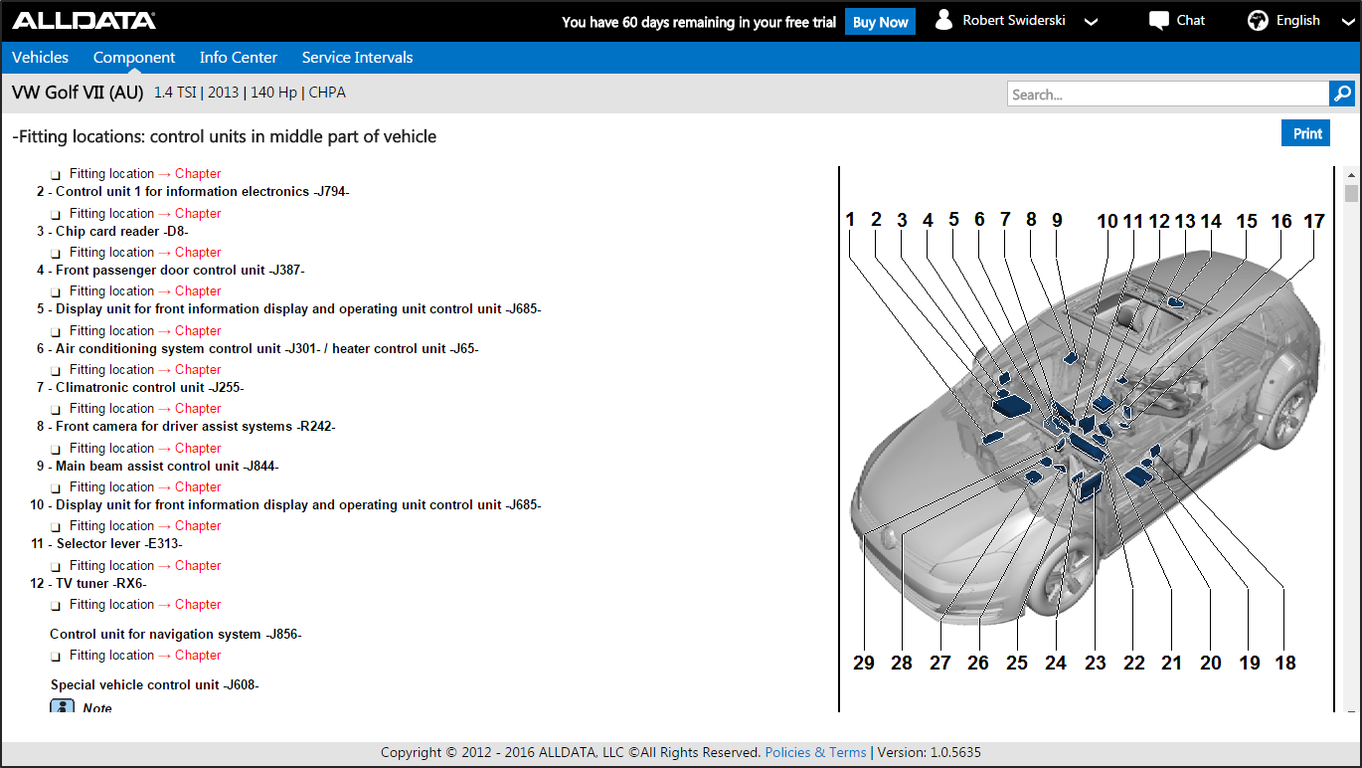Open Chapter link under Selector lever -E313-
Viewport: 1362px width, 768px height.
[198, 565]
